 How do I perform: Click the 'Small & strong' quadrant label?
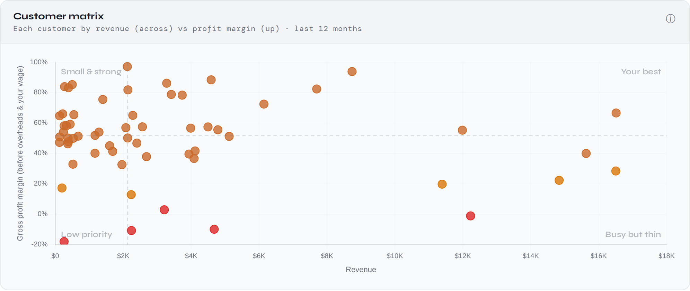(91, 72)
